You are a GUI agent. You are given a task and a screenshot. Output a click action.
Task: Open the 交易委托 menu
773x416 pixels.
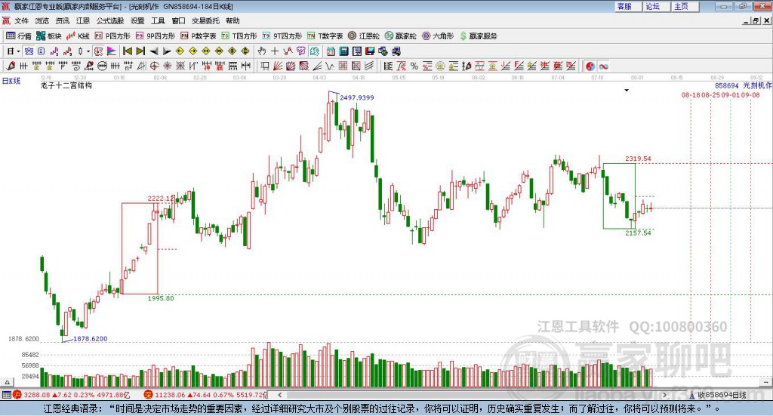(205, 20)
